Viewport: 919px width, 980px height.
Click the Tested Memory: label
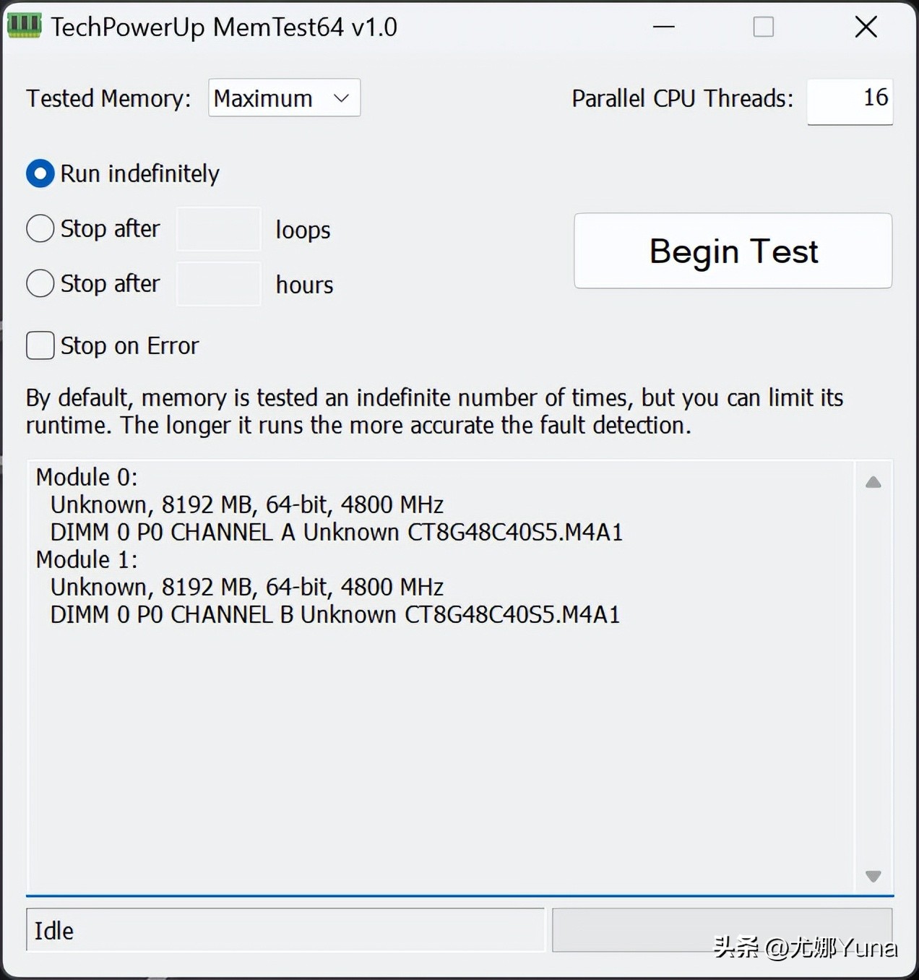click(x=108, y=98)
